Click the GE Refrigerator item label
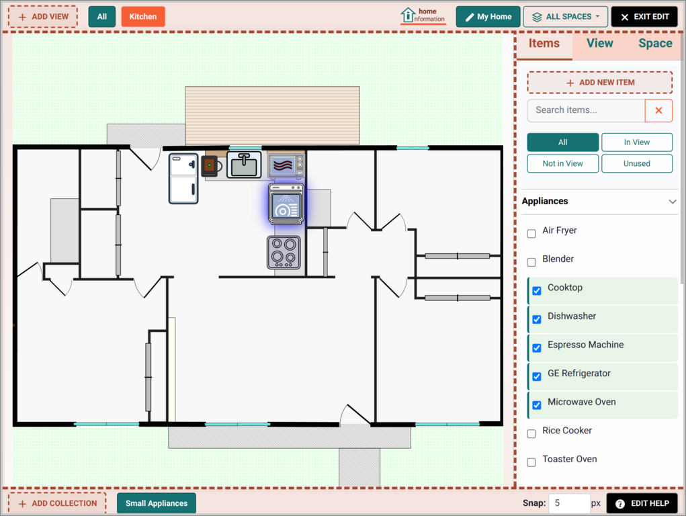The image size is (686, 516). [x=578, y=374]
